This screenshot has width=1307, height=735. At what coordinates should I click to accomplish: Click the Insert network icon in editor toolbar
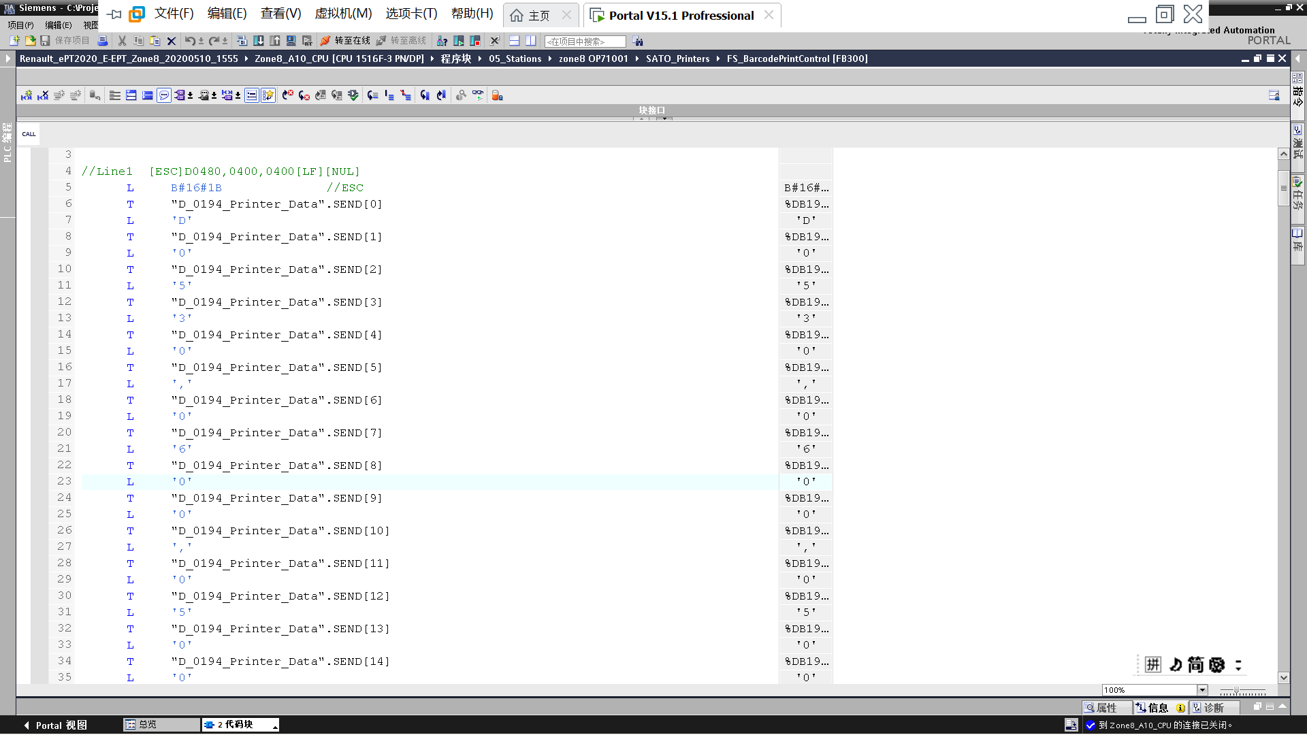coord(27,96)
